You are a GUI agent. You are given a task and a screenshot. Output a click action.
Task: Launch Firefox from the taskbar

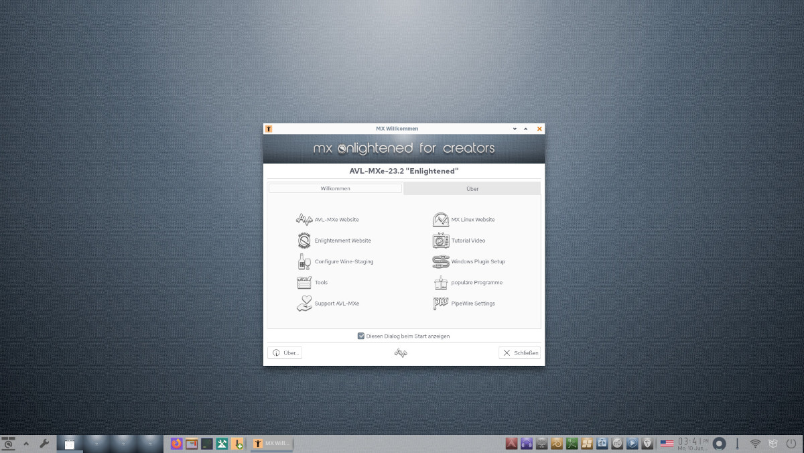pyautogui.click(x=177, y=444)
